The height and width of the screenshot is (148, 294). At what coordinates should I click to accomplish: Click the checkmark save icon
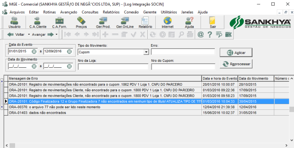coord(133,35)
